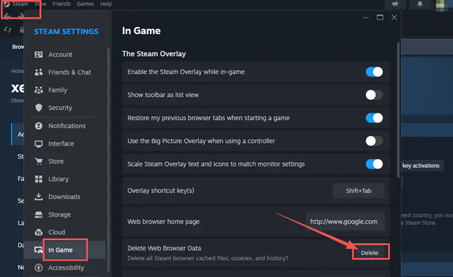Select Library settings
Viewport: 453px width, 277px height.
59,179
